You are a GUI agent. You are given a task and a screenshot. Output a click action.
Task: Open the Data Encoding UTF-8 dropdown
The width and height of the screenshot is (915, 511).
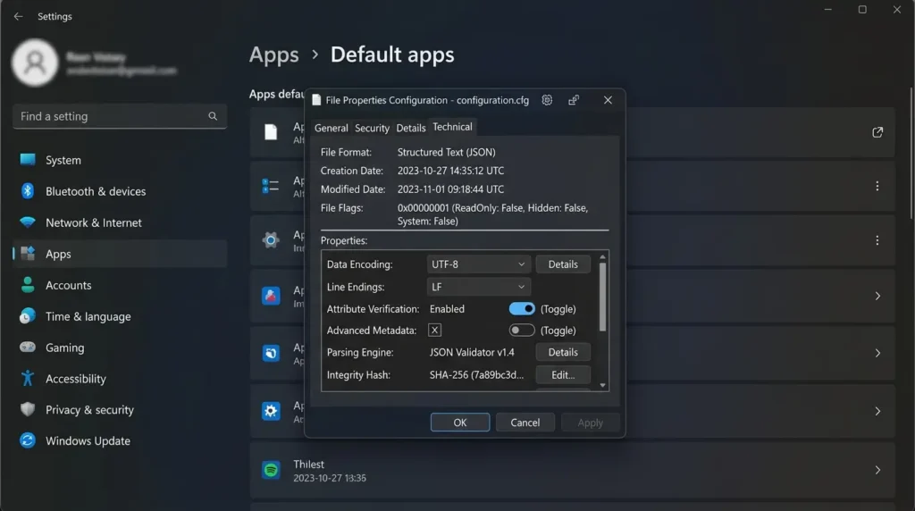[479, 264]
